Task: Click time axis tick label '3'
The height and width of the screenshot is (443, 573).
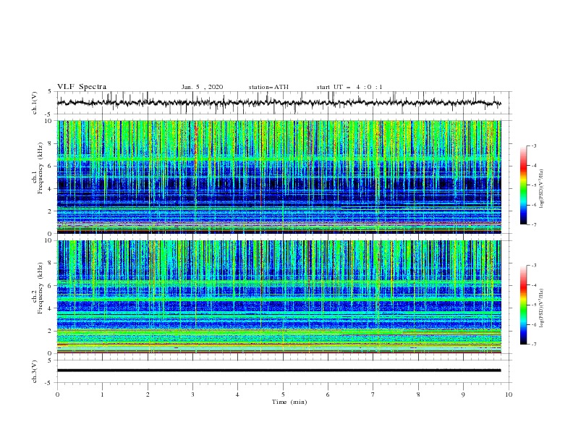Action: point(192,395)
